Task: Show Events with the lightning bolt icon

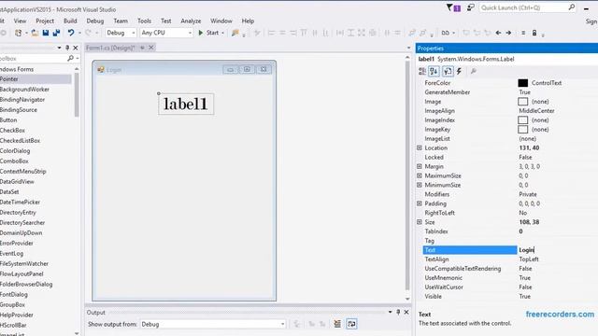Action: tap(459, 71)
